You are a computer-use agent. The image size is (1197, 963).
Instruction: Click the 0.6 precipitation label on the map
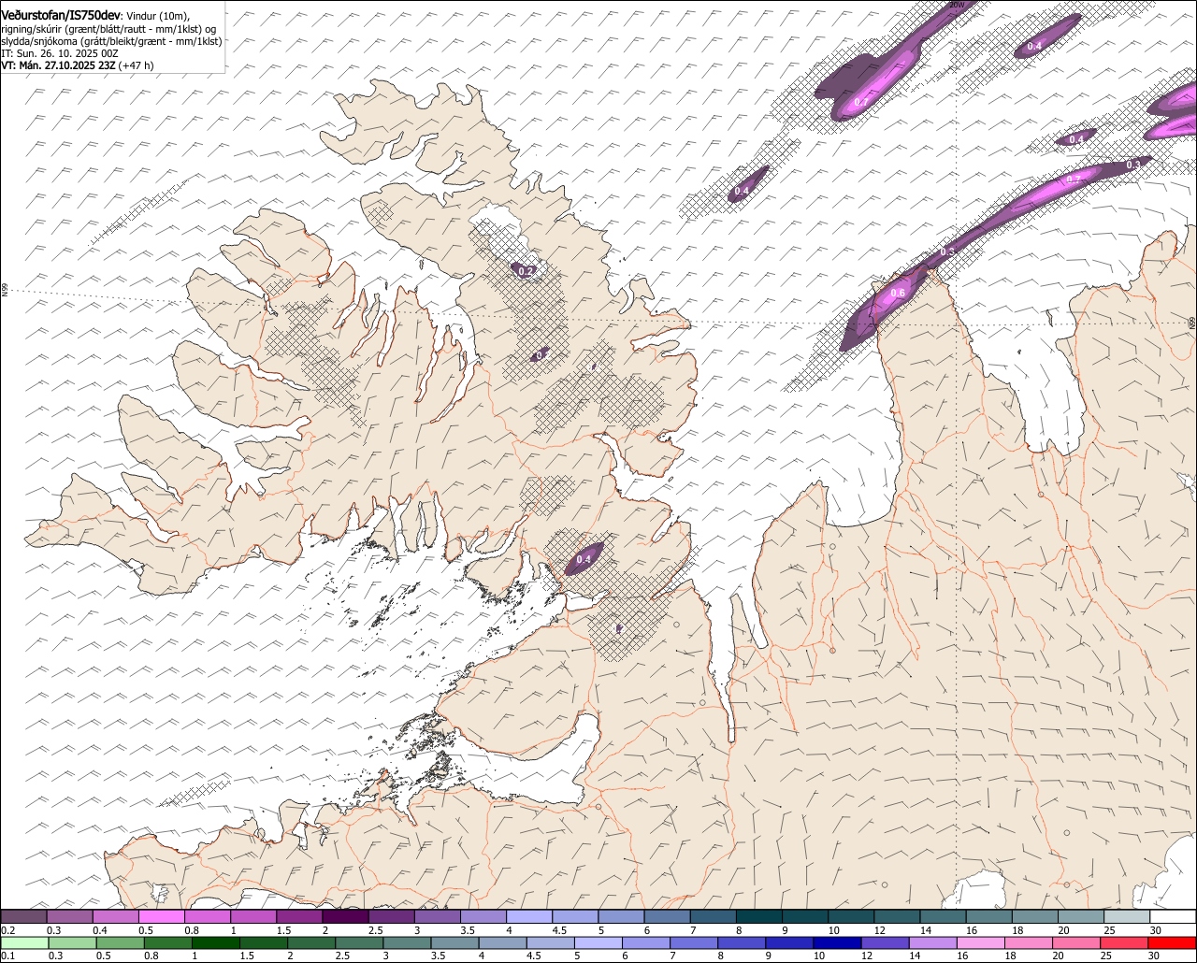[898, 294]
